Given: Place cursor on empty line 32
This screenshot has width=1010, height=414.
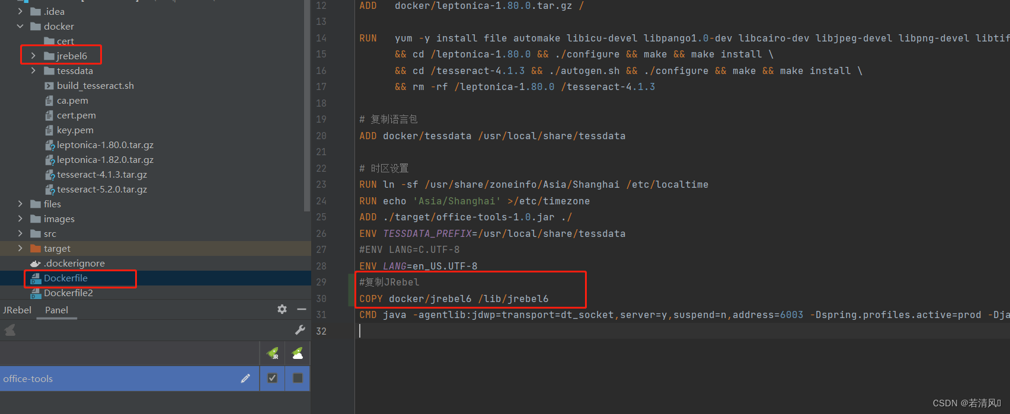Looking at the screenshot, I should click(682, 331).
